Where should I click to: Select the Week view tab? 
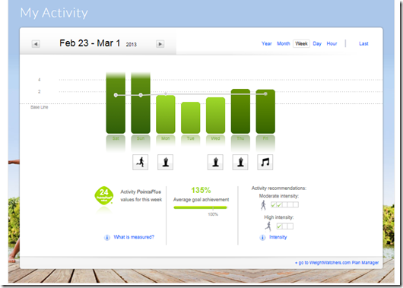(301, 43)
